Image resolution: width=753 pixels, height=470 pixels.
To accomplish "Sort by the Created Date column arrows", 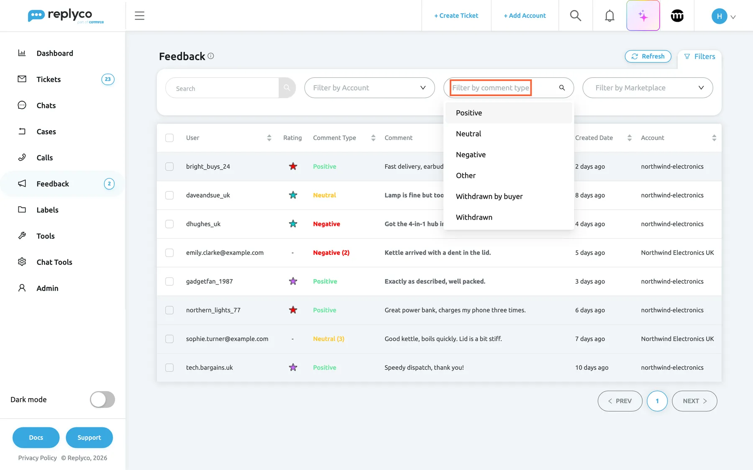I will click(x=629, y=138).
